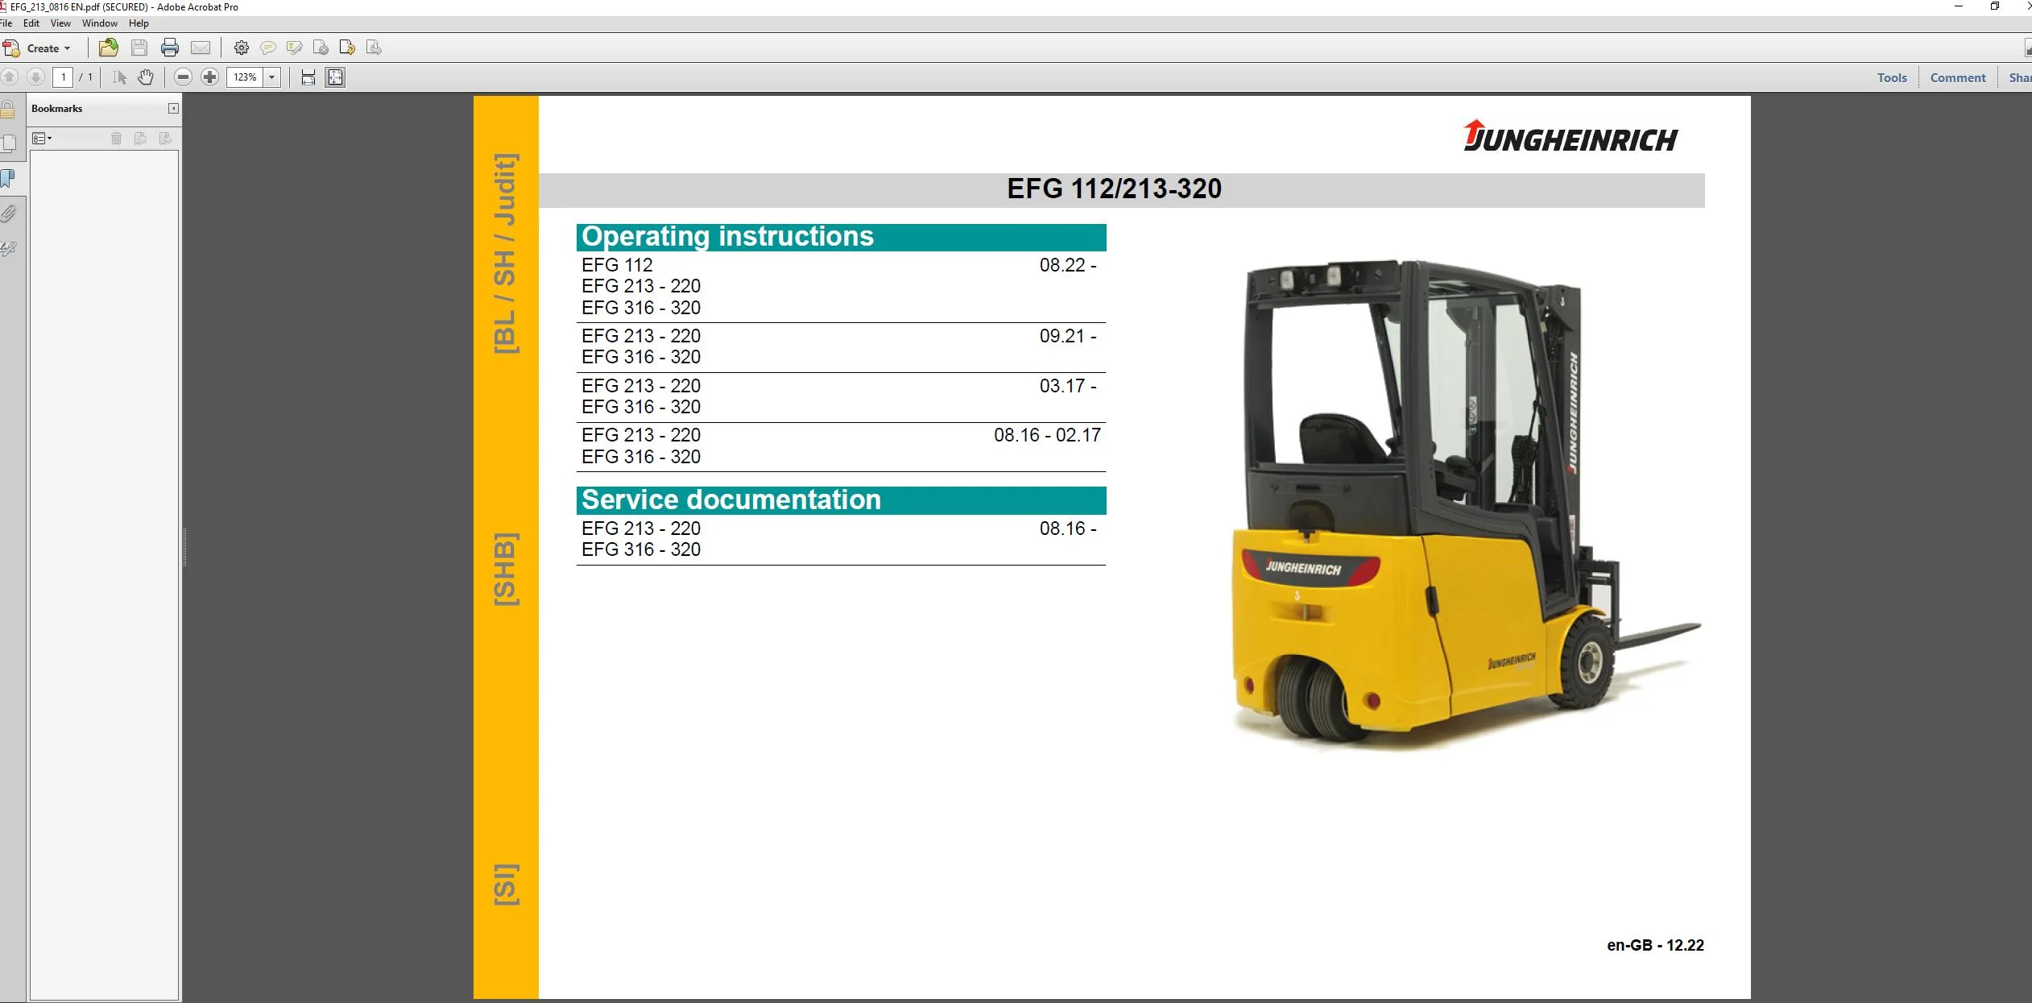Image resolution: width=2032 pixels, height=1003 pixels.
Task: Open the File menu
Action: point(6,23)
